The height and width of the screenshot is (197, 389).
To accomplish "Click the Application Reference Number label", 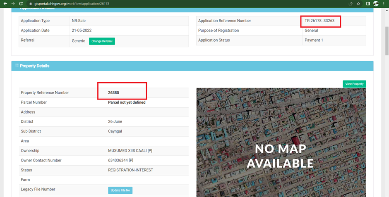I will pos(225,21).
